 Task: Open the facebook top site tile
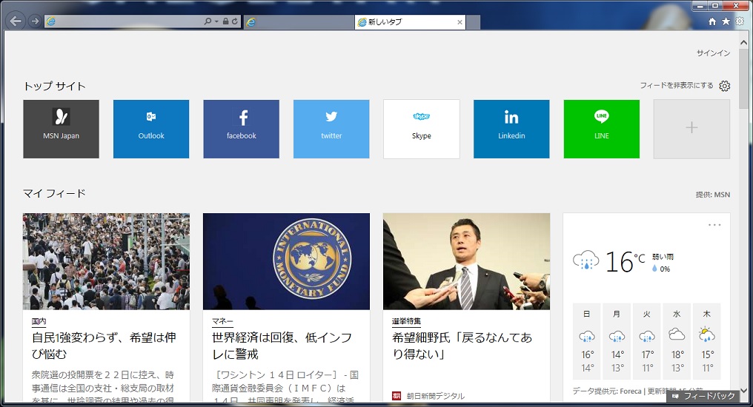coord(241,129)
